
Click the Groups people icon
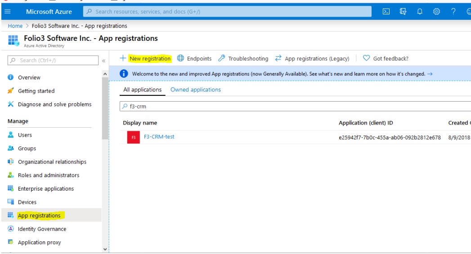coord(10,148)
